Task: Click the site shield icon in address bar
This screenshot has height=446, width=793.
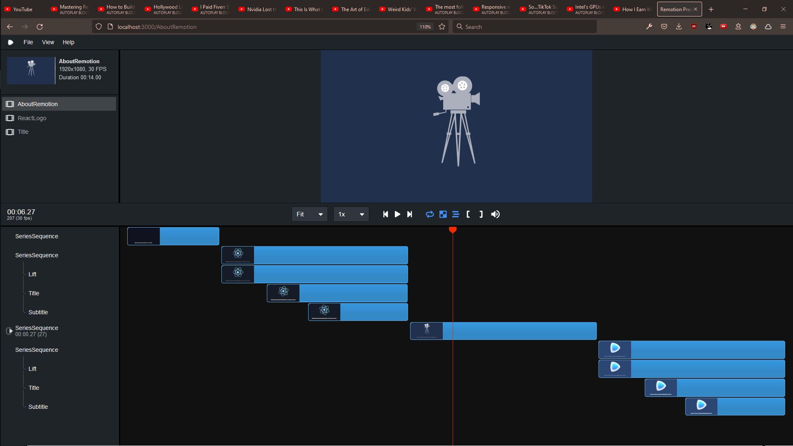Action: (99, 27)
